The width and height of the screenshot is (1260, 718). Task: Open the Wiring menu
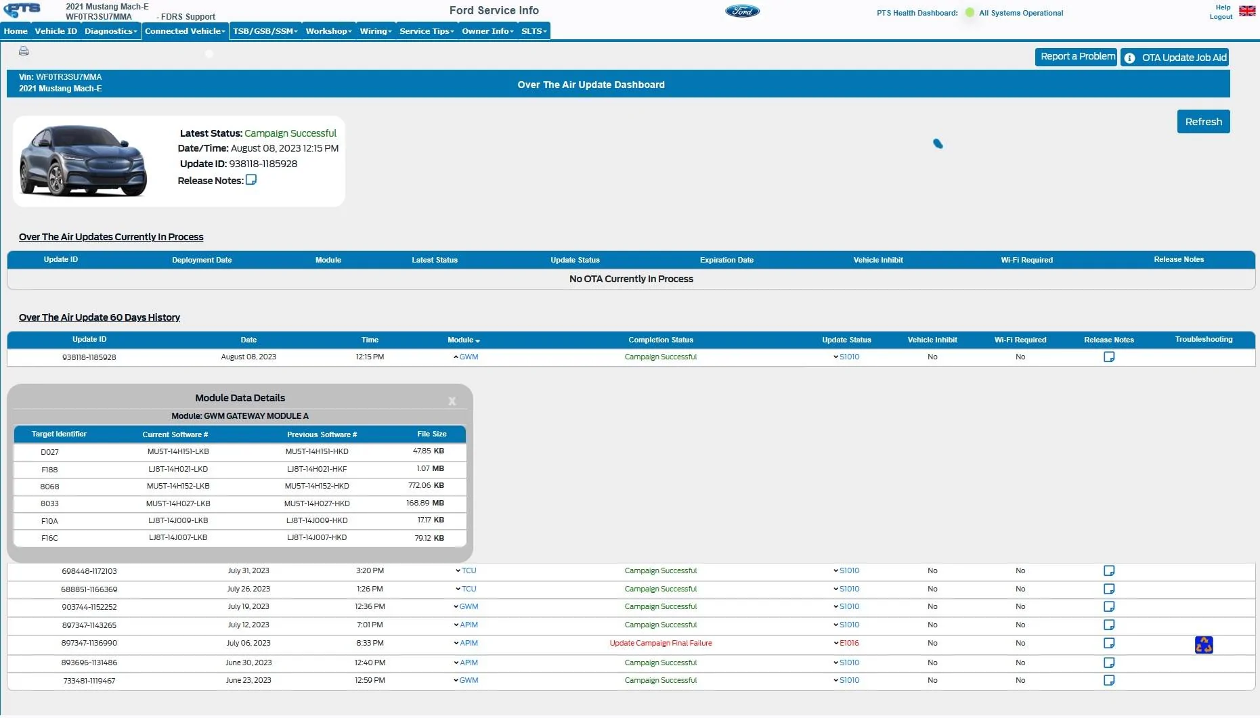376,31
